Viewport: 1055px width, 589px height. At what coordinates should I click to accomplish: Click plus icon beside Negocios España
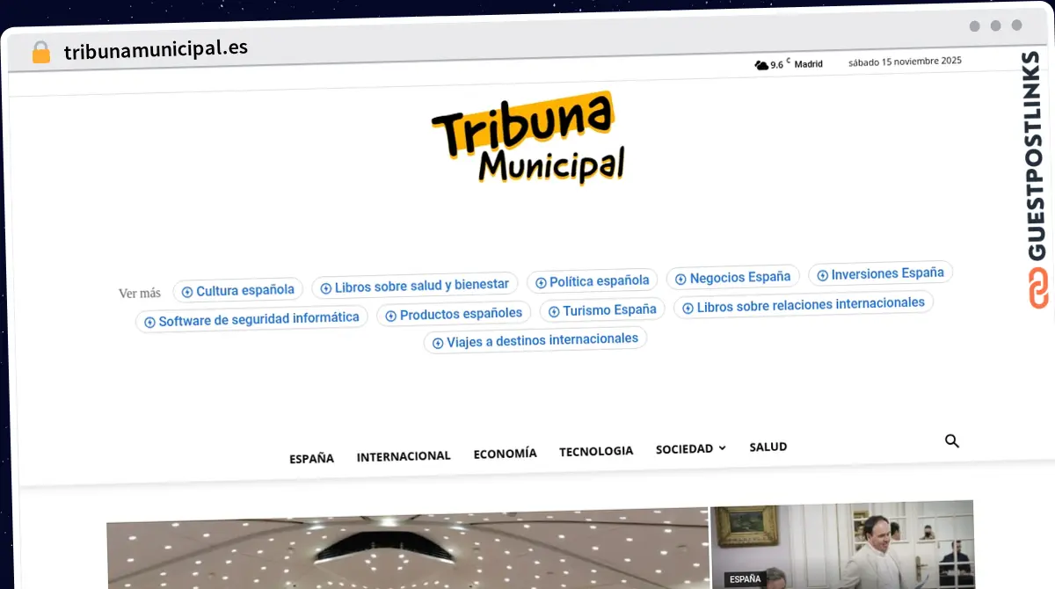(x=680, y=279)
